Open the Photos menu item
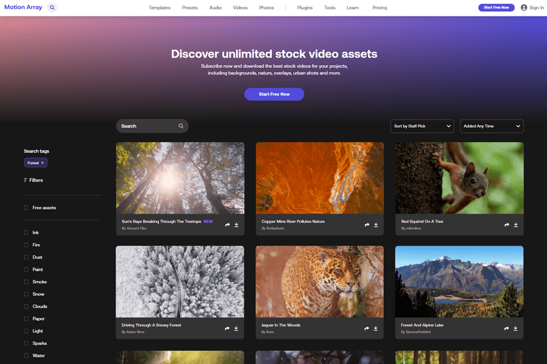This screenshot has height=364, width=547. click(267, 7)
